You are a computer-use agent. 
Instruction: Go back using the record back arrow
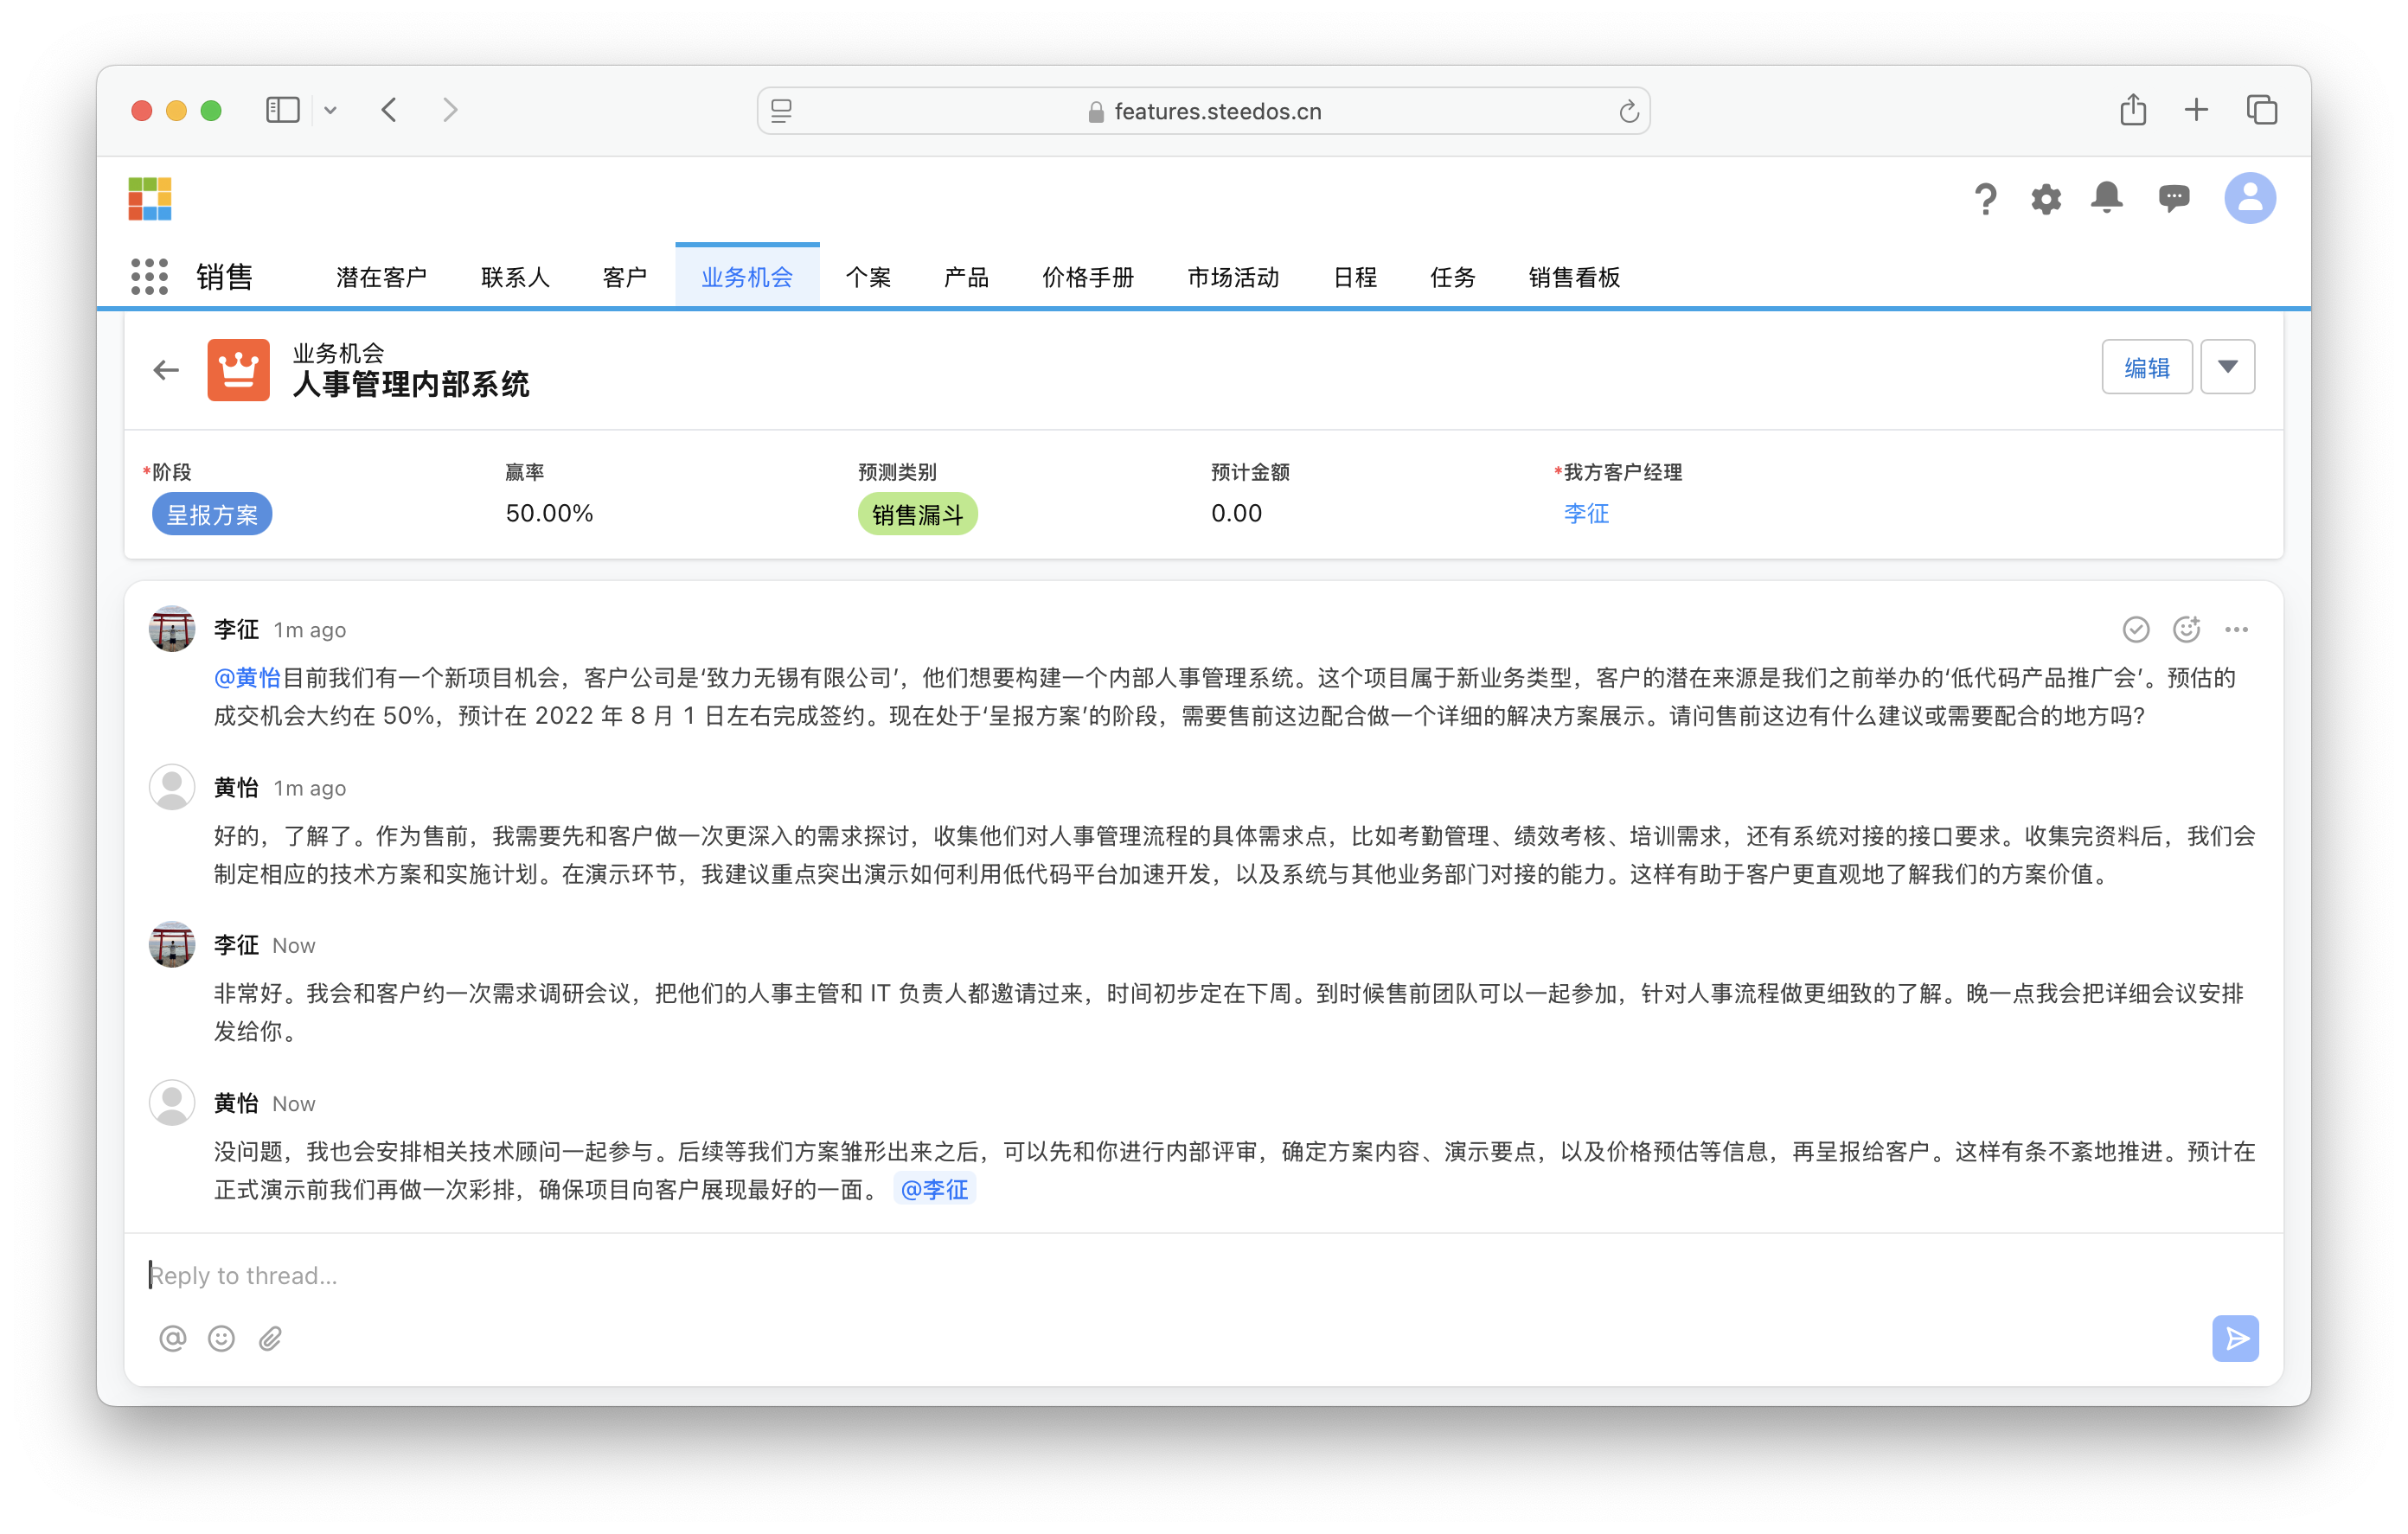166,370
